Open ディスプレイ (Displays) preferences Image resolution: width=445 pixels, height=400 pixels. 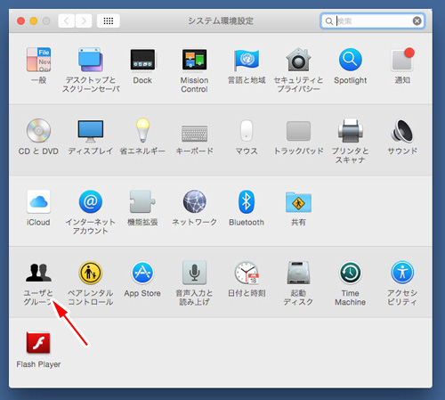91,131
